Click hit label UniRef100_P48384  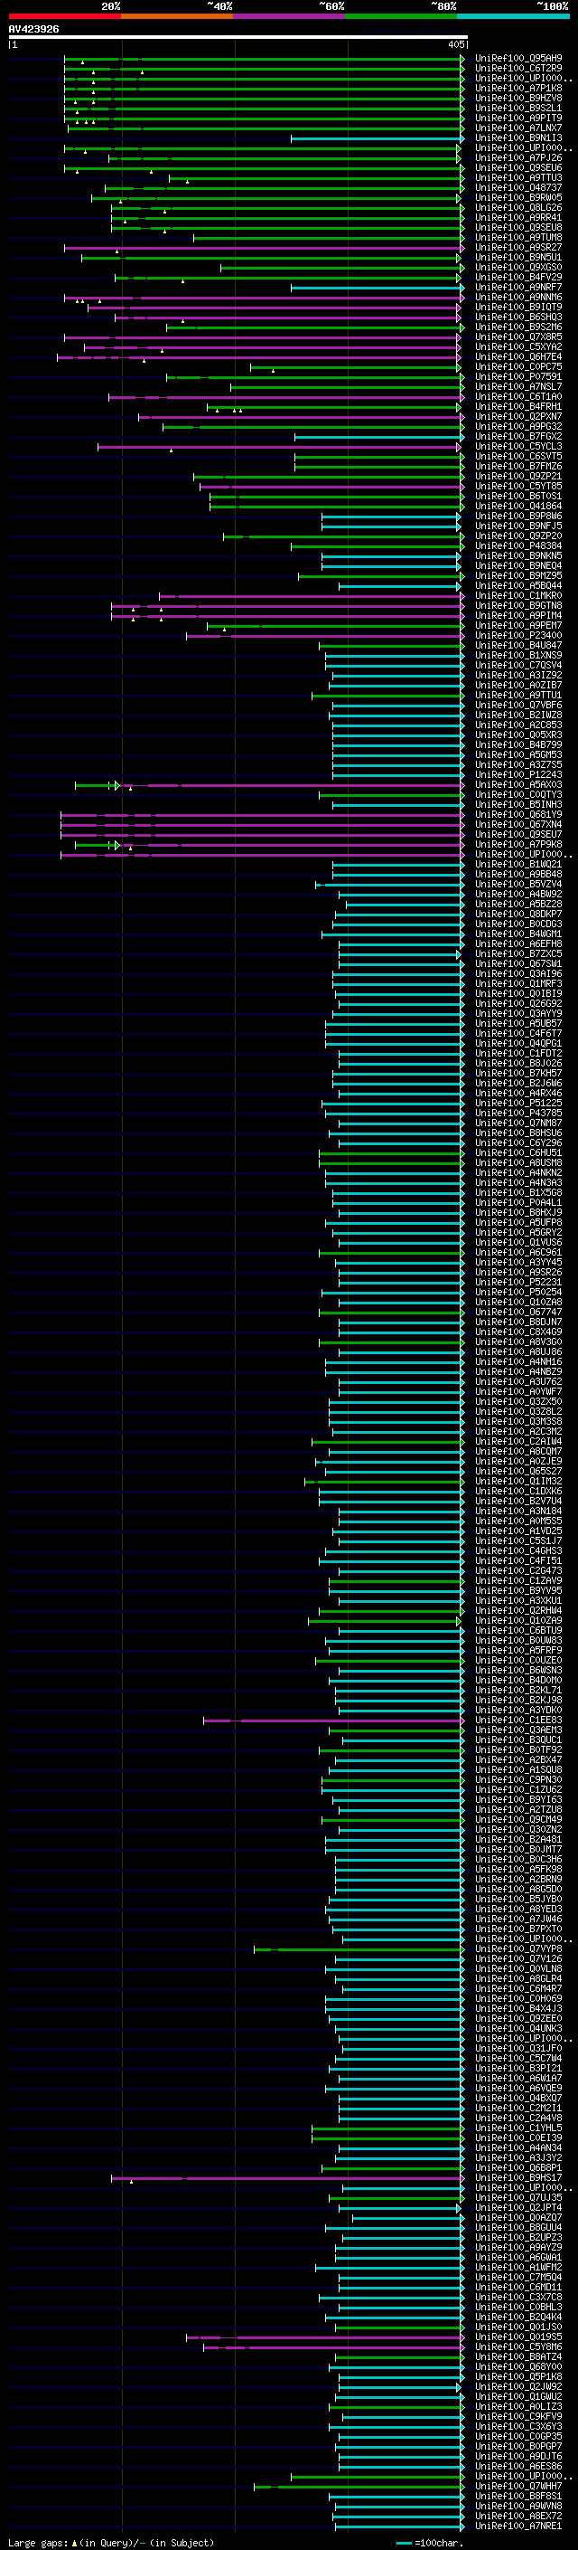click(x=518, y=545)
